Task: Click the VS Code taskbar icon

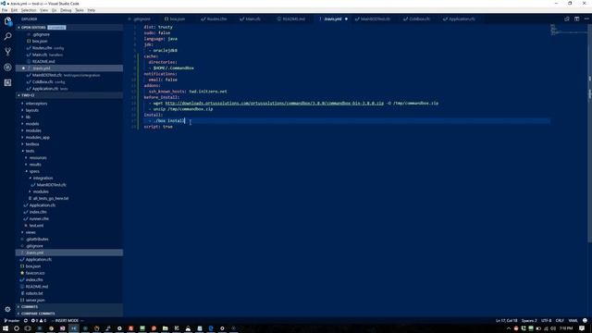Action: point(74,328)
